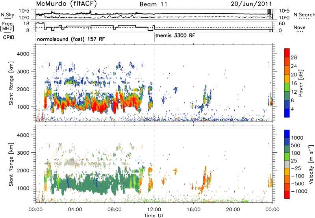Viewport: 315px width, 218px height.
Task: Click the 20:00 time axis tick label
Action: 233,210
